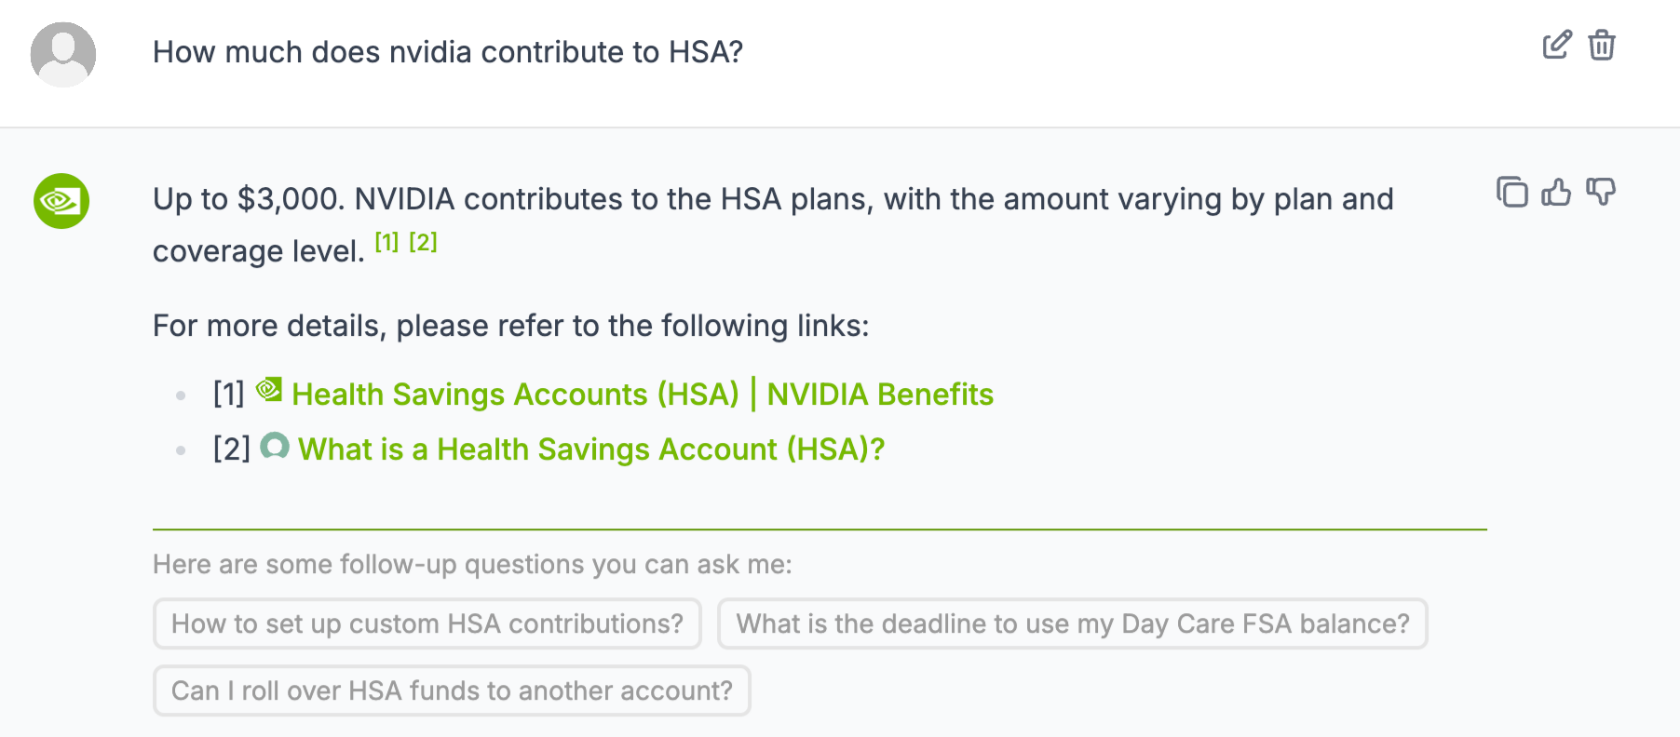
Task: Click the follow-up questions heading text
Action: tap(472, 564)
